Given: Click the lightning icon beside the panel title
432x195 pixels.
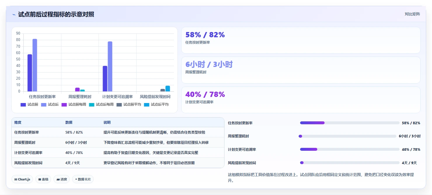Looking at the screenshot, I should click(14, 15).
